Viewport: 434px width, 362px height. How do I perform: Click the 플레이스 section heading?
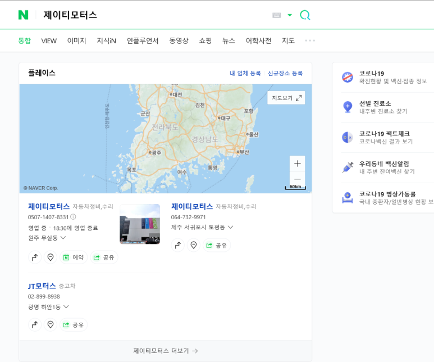pyautogui.click(x=42, y=73)
